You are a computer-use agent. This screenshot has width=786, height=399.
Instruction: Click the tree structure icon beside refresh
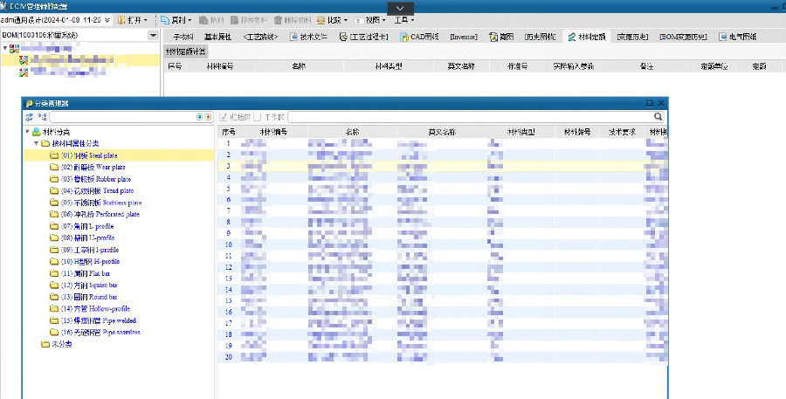42,116
